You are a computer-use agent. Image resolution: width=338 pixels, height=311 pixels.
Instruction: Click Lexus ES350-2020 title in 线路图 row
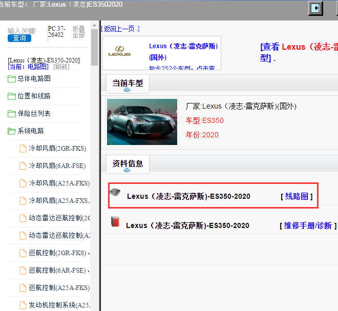188,196
